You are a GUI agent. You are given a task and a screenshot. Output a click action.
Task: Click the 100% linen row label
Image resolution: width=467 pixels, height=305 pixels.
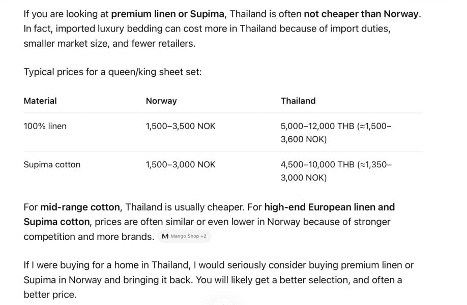click(x=45, y=126)
